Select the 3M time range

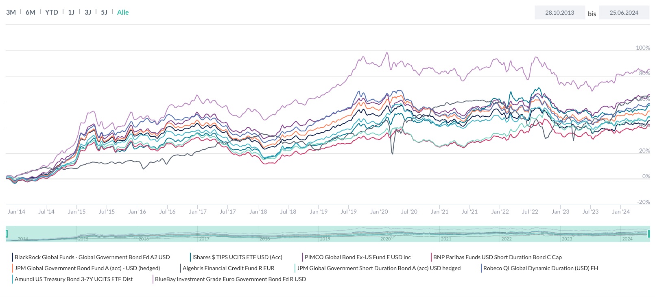point(11,12)
